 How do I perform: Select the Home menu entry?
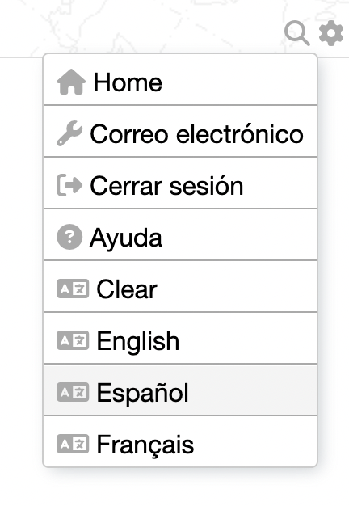(180, 80)
